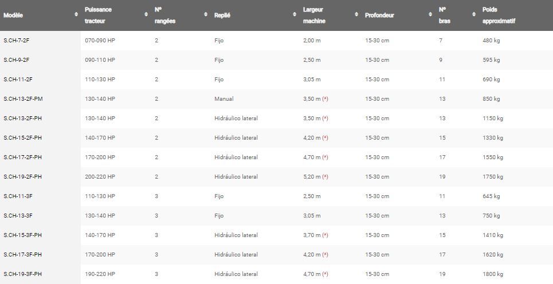Image resolution: width=553 pixels, height=284 pixels.
Task: Click red asterisk in S.CH-15-3F-PH row
Action: point(325,235)
